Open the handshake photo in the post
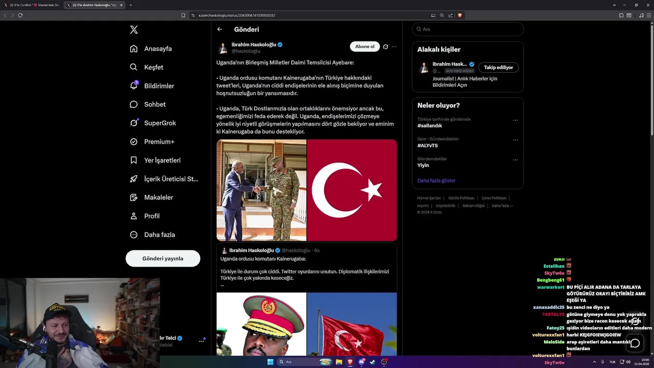This screenshot has width=654, height=368. coord(262,190)
